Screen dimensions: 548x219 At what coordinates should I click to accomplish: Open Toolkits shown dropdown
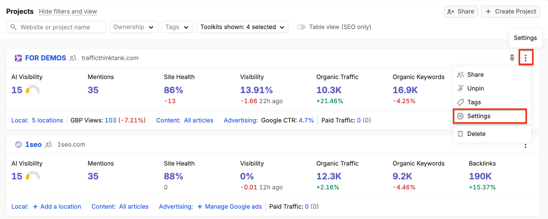242,27
